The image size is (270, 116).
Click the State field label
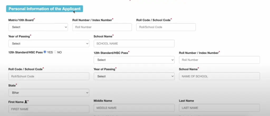tap(12, 85)
